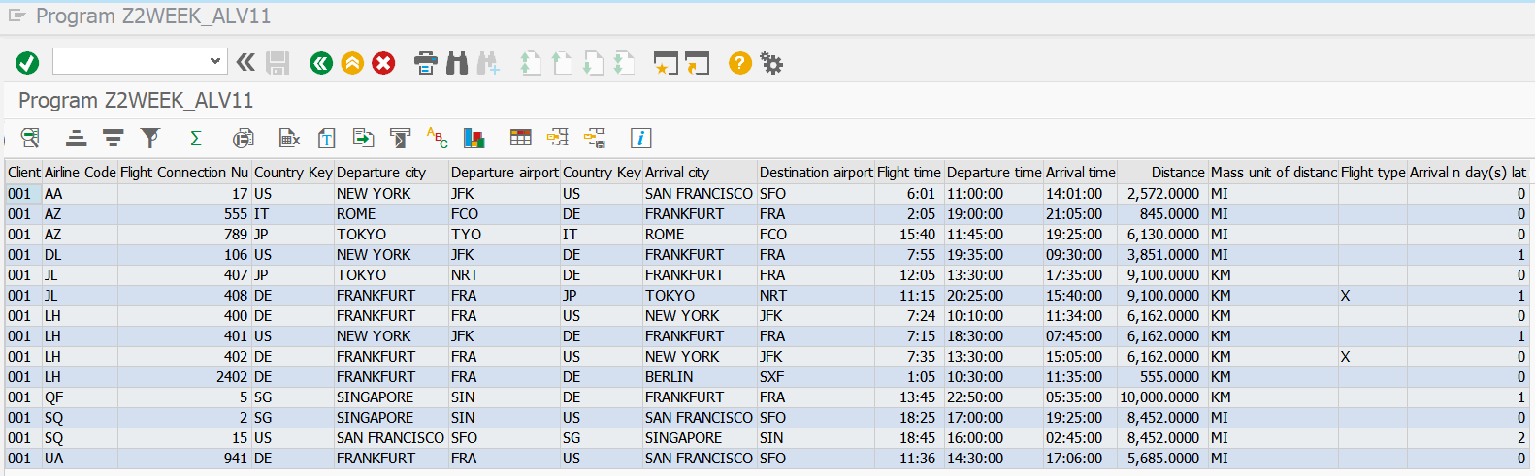
Task: Click the Print icon in main toolbar
Action: coord(425,63)
